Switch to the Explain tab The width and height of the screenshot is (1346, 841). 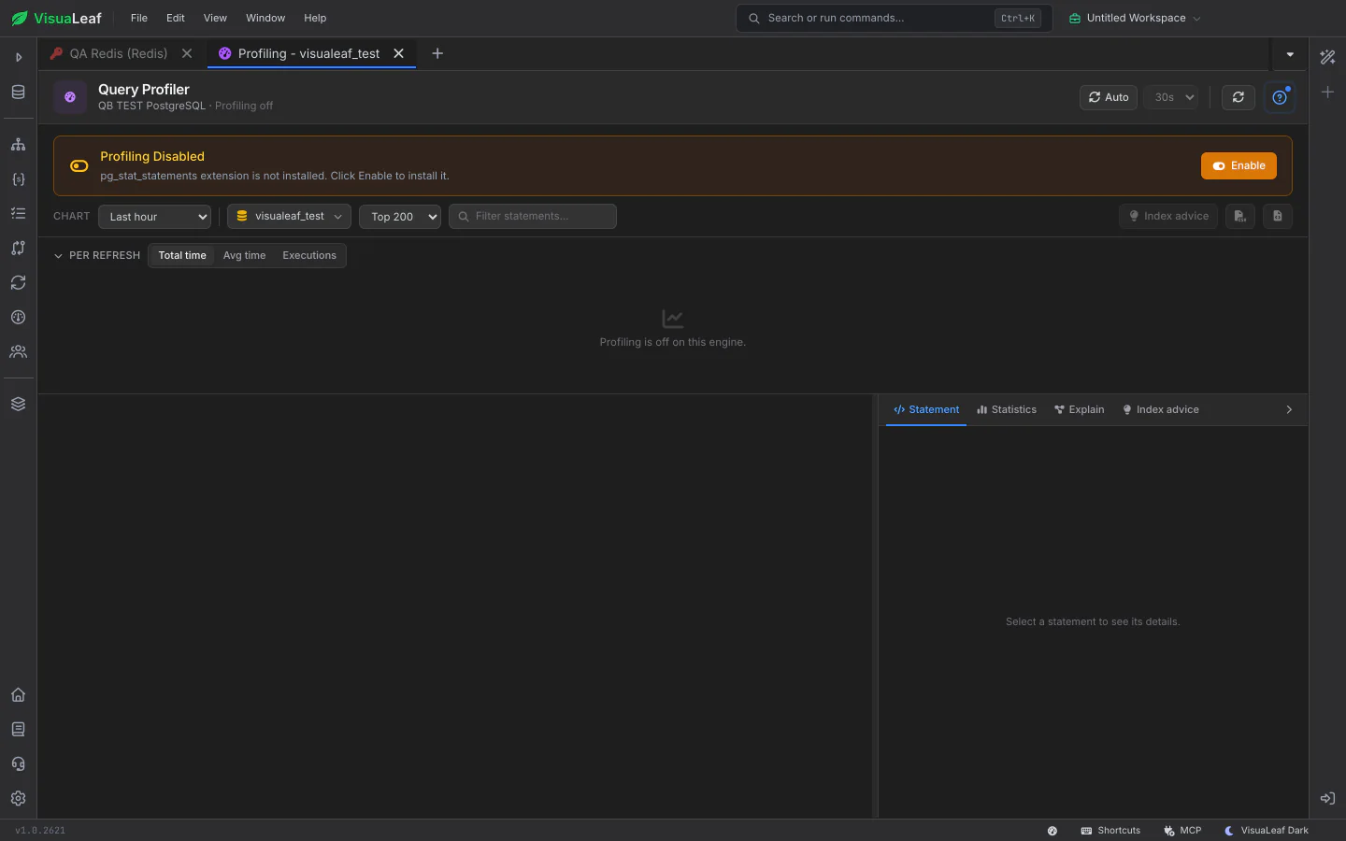click(x=1080, y=410)
